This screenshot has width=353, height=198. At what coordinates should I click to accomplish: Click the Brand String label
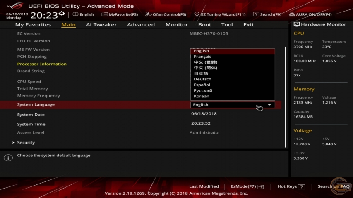tap(31, 71)
